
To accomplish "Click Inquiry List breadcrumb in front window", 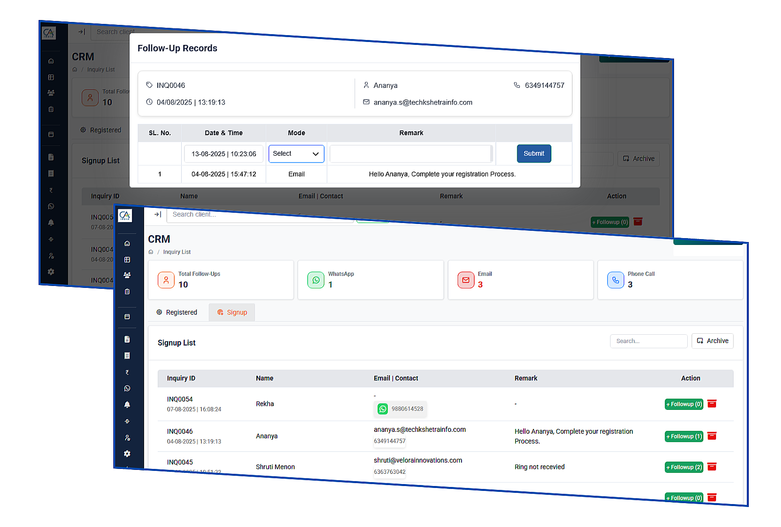I will click(x=177, y=252).
